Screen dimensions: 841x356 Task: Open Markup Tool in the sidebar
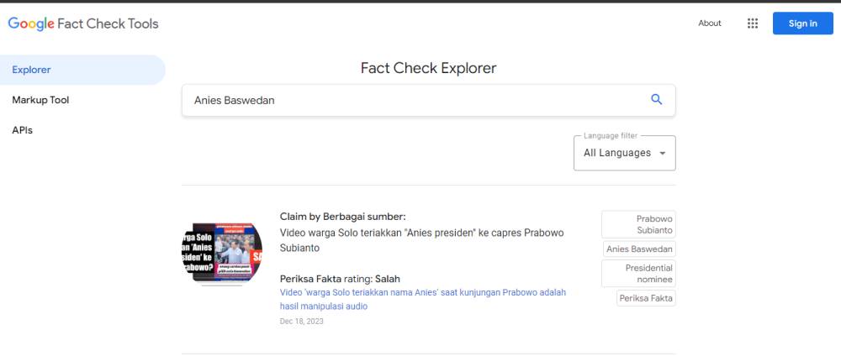(40, 100)
